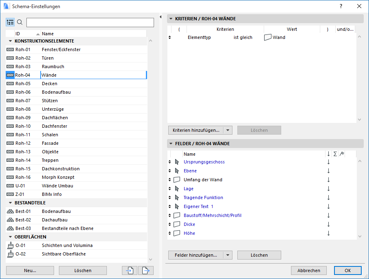Open the Felder hinzufügen dropdown arrow
369x279 pixels.
tap(228, 255)
